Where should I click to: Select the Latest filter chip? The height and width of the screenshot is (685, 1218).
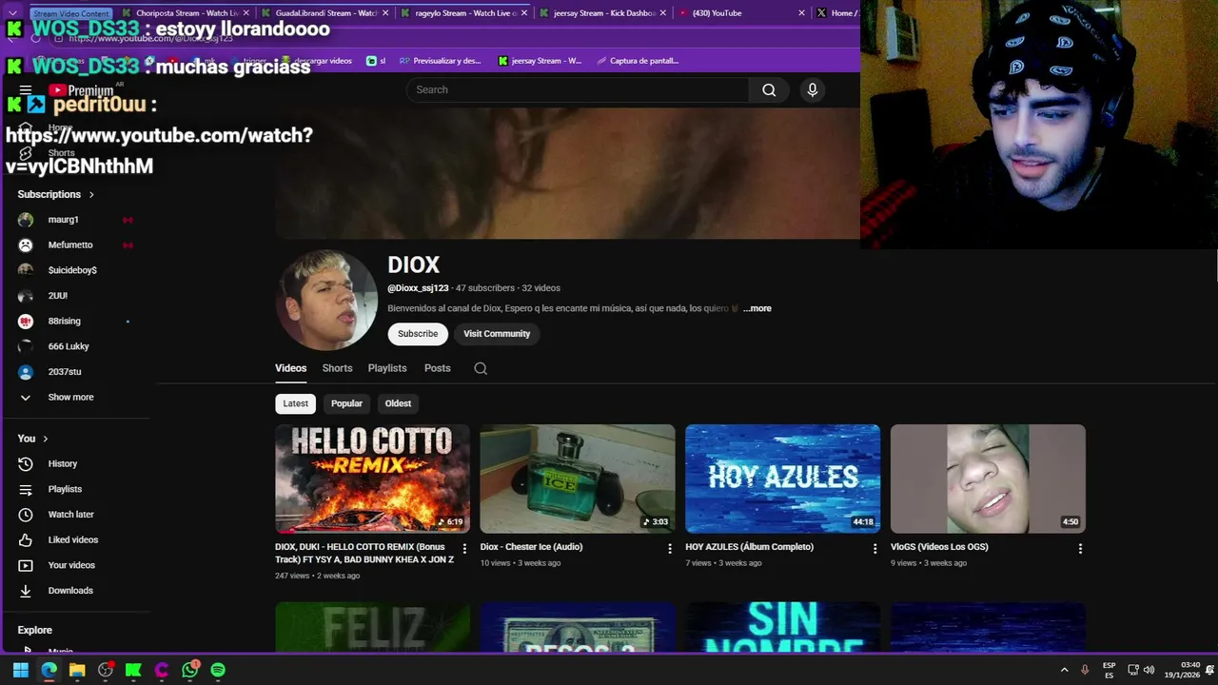tap(295, 403)
